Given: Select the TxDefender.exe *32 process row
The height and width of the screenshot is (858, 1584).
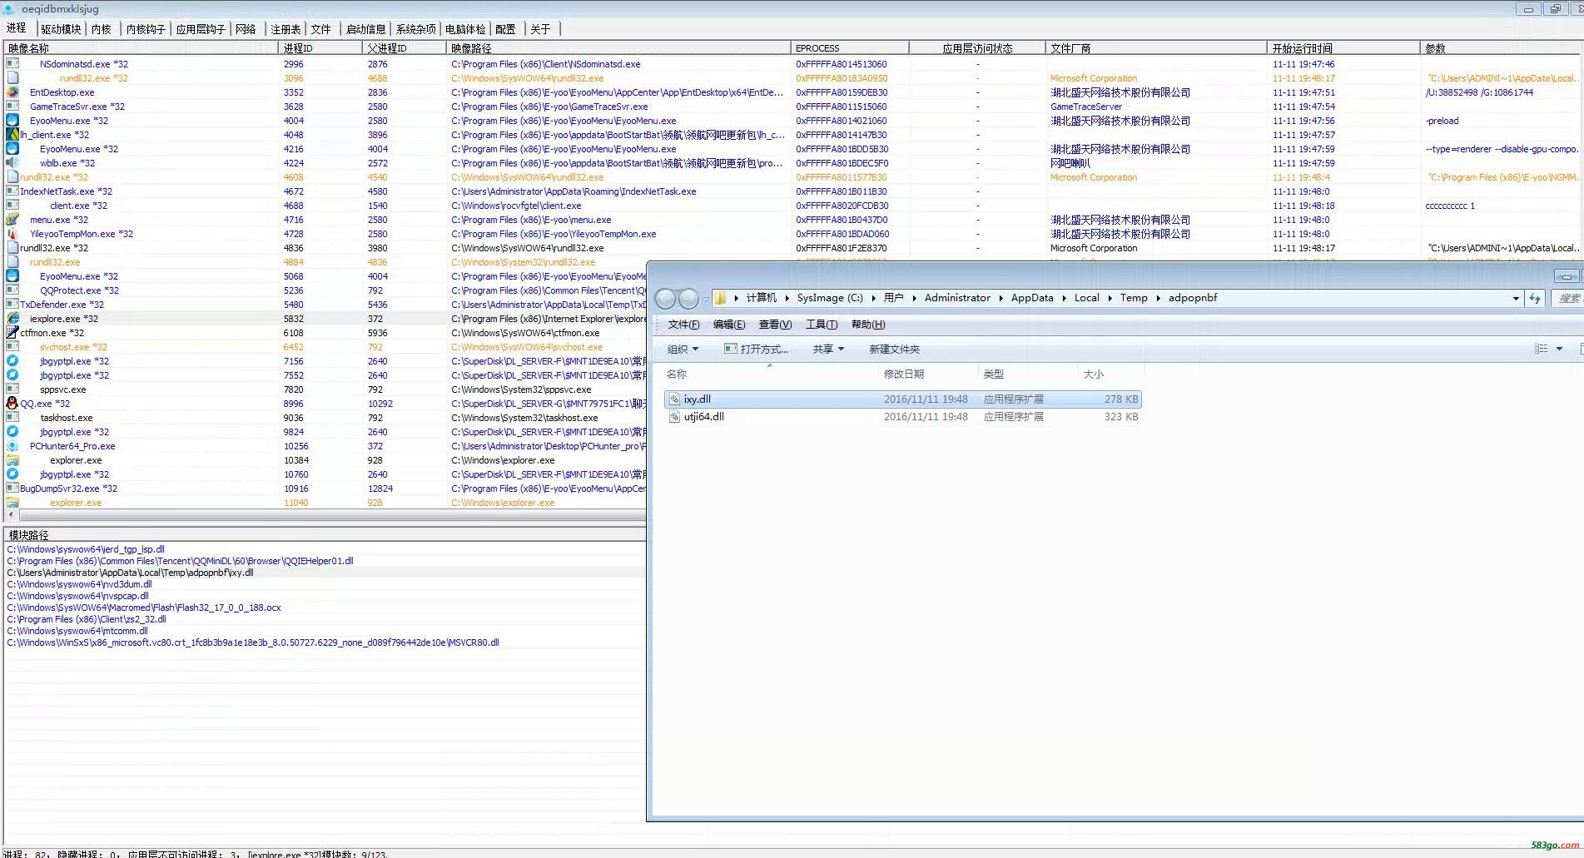Looking at the screenshot, I should (325, 305).
